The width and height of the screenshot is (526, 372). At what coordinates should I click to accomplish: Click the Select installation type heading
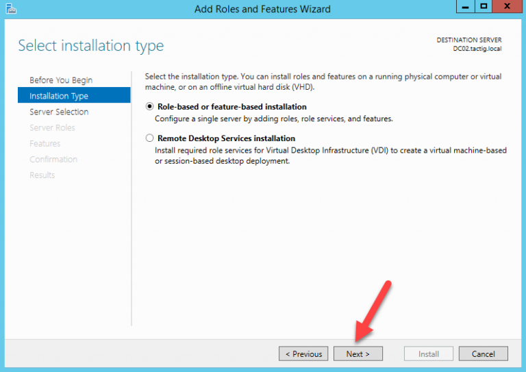91,46
